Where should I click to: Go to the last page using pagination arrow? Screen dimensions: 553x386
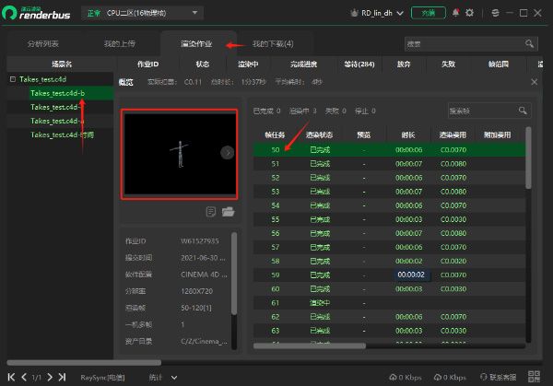pyautogui.click(x=64, y=378)
